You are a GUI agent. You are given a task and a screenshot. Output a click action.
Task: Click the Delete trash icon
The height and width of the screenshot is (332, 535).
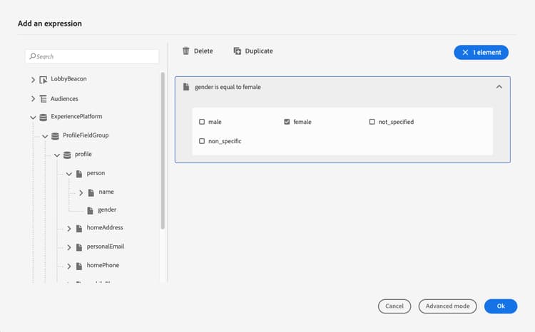186,51
